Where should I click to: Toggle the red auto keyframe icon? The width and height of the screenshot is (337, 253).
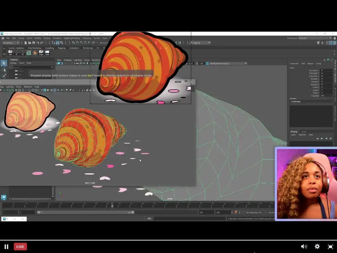tap(236, 212)
